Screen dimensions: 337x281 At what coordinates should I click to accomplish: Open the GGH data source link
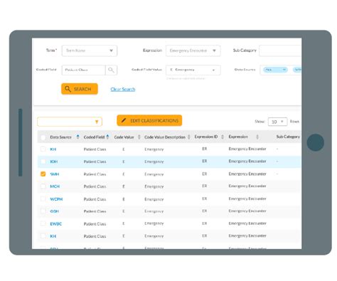[x=54, y=211]
